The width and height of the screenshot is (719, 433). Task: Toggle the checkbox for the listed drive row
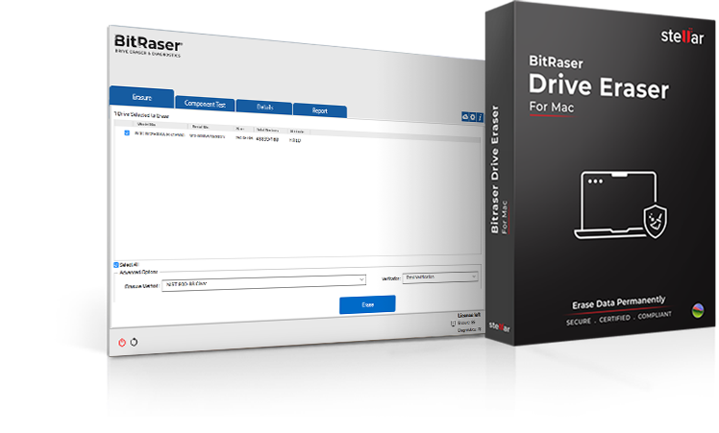(x=127, y=132)
